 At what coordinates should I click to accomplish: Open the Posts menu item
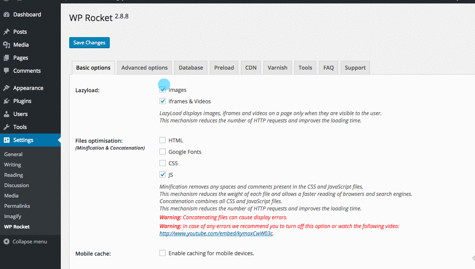30,32
